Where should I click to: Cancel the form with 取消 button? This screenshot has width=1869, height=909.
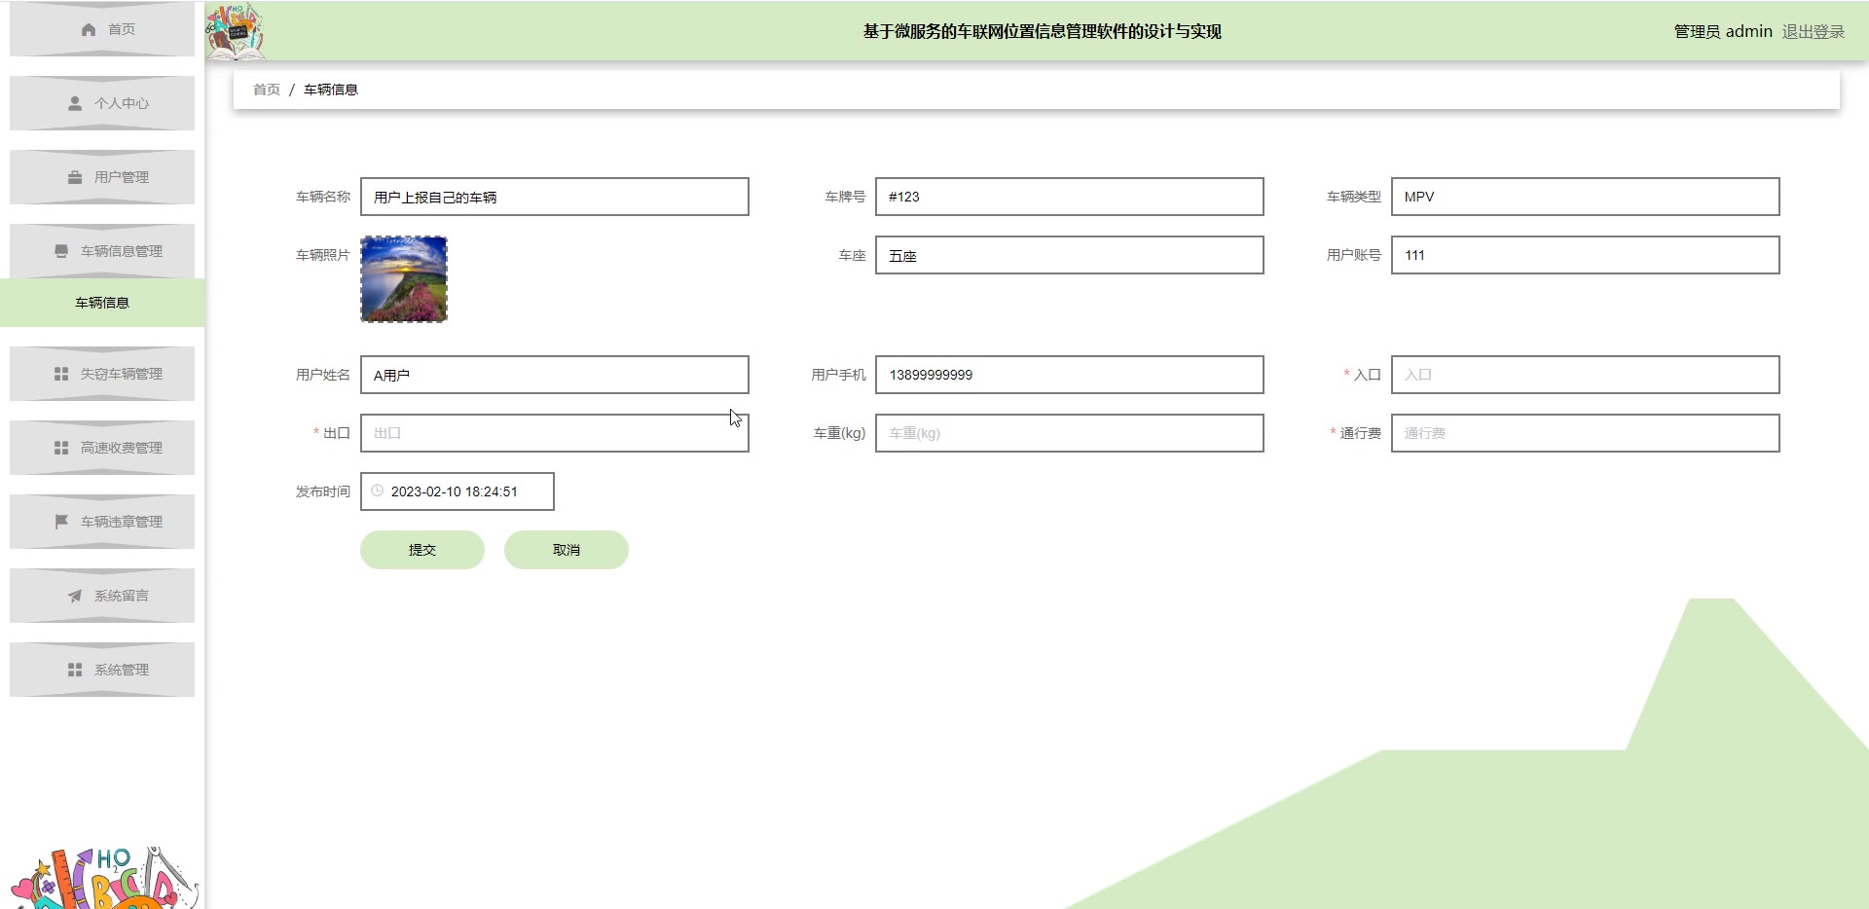(x=567, y=550)
